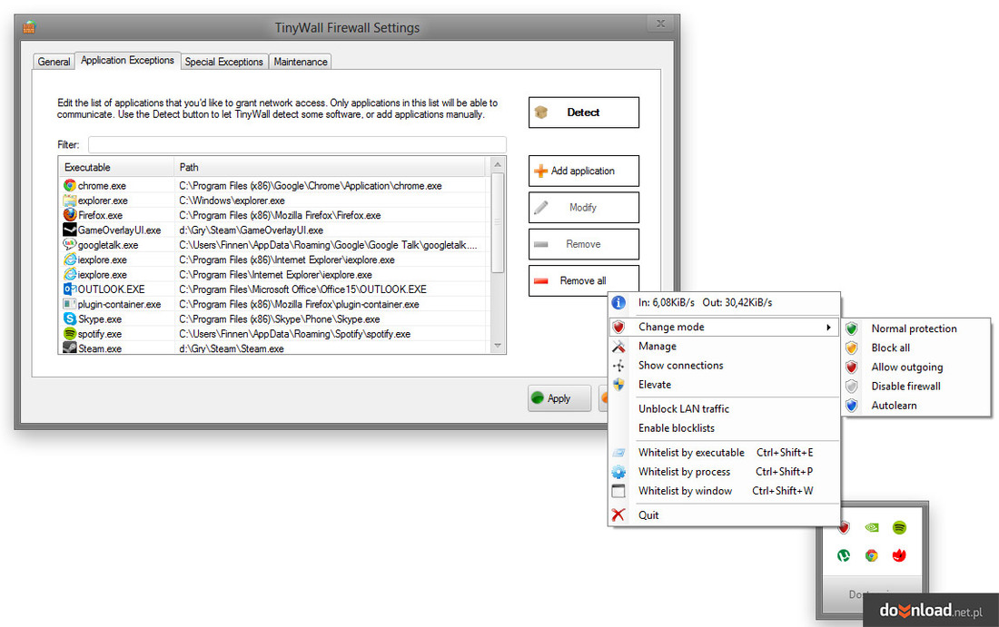Choose Unblock LAN traffic from menu

[684, 408]
